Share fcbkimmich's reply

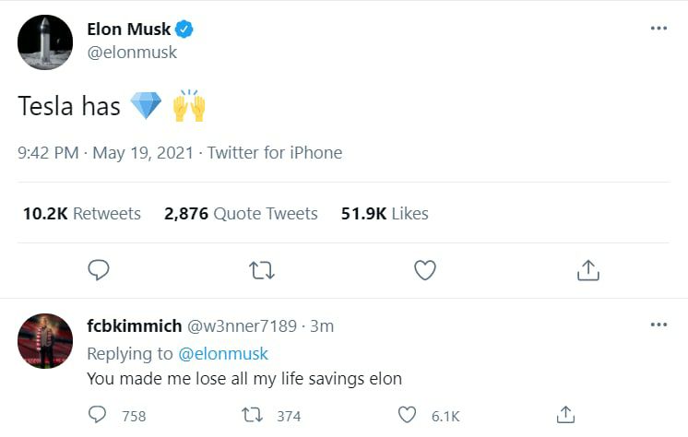(x=566, y=415)
